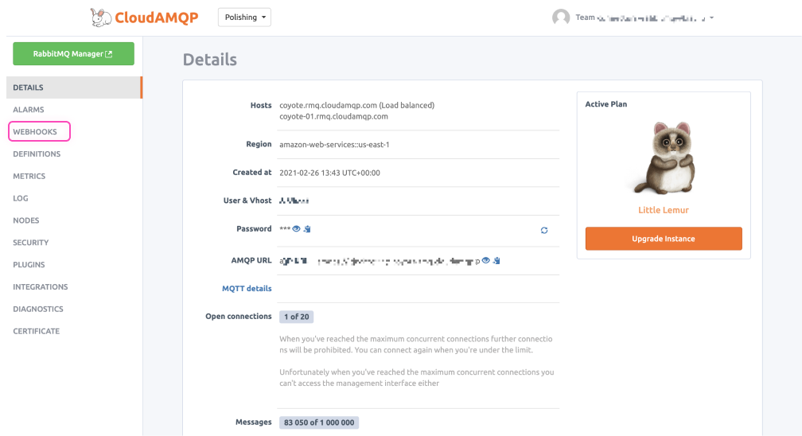Image resolution: width=802 pixels, height=436 pixels.
Task: Go to Webhooks in the sidebar
Action: pyautogui.click(x=35, y=132)
